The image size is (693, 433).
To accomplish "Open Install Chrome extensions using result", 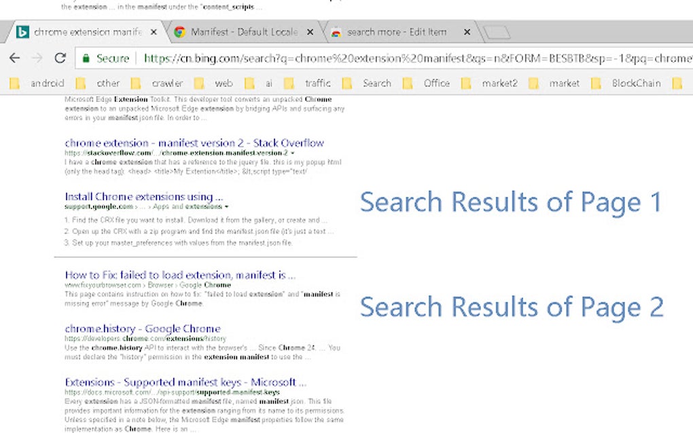I will 143,196.
